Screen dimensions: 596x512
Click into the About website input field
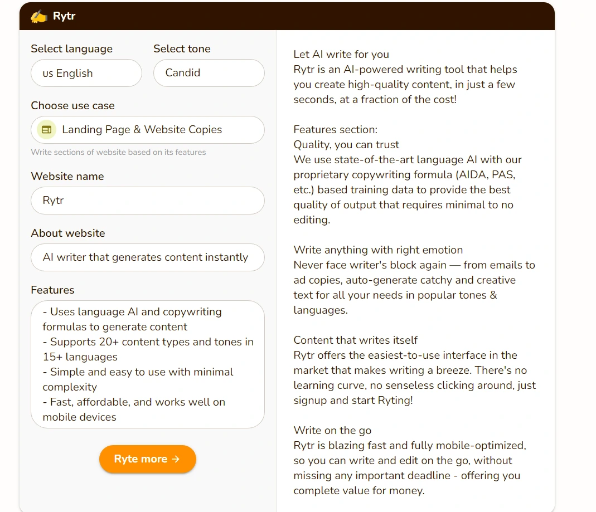148,257
